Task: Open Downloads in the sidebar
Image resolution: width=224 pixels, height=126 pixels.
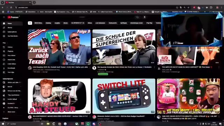Action: coord(11,68)
